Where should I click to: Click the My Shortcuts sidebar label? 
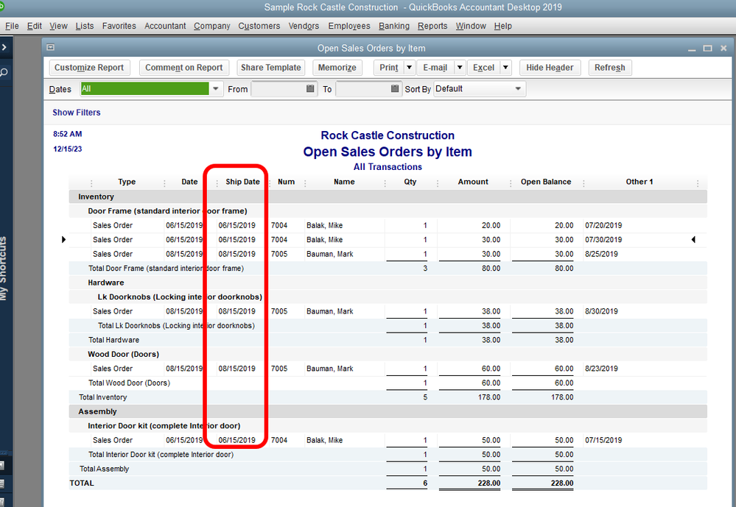(4, 269)
